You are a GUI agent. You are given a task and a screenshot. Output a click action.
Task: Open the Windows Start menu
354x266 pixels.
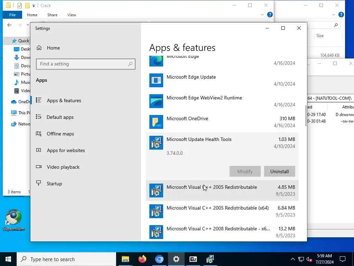click(8, 259)
